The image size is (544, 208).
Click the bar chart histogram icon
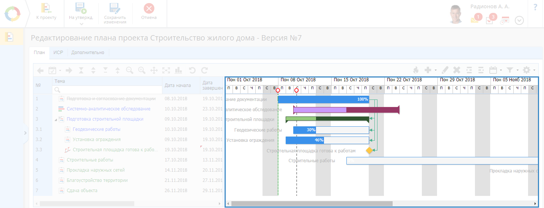click(179, 70)
